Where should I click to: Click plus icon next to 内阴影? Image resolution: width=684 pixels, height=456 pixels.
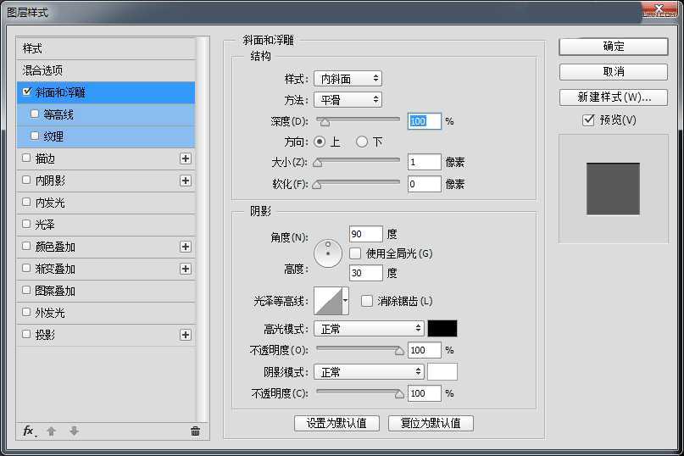[186, 181]
